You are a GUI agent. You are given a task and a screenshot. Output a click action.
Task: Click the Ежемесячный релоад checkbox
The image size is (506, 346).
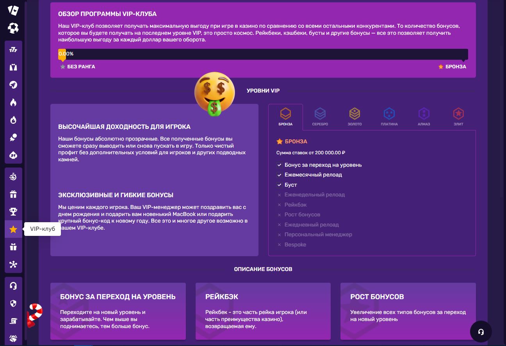click(279, 175)
